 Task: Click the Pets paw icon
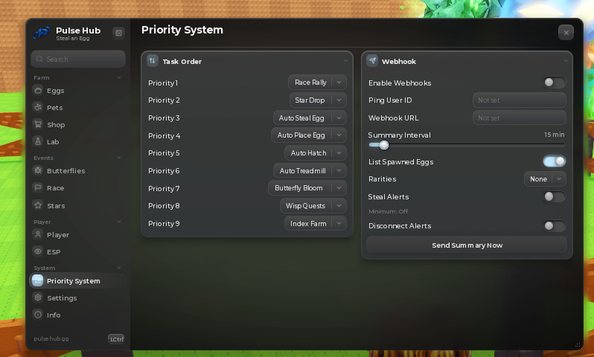[38, 107]
